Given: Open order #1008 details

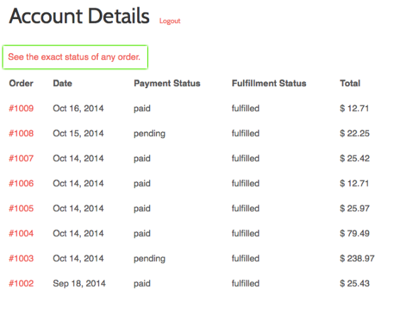Looking at the screenshot, I should coord(21,133).
